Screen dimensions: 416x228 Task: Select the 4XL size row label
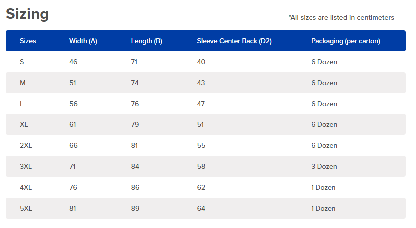tap(26, 187)
